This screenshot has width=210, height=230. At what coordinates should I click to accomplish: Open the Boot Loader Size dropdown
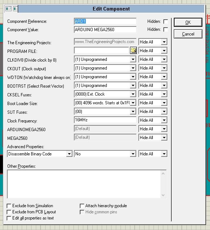click(x=133, y=103)
